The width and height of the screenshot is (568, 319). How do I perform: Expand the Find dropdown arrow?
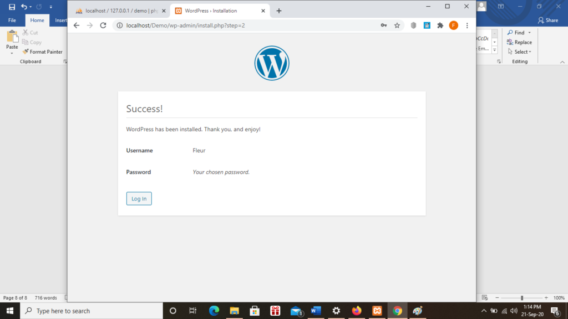(x=529, y=33)
